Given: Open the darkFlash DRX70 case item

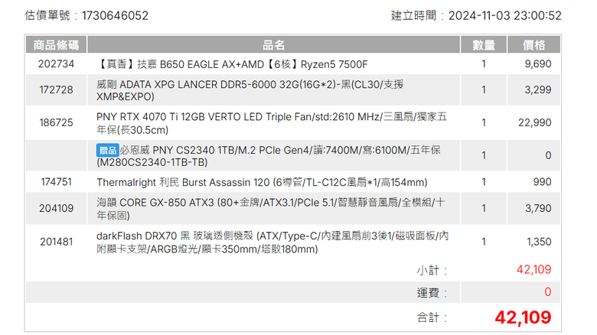Looking at the screenshot, I should point(272,242).
